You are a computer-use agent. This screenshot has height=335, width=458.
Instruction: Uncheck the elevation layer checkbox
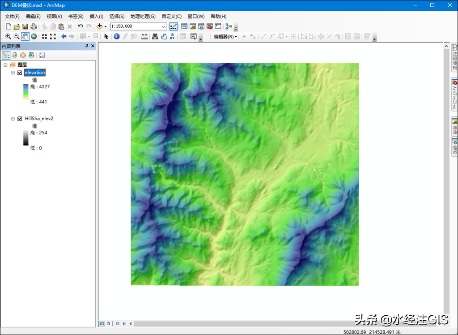[x=20, y=73]
